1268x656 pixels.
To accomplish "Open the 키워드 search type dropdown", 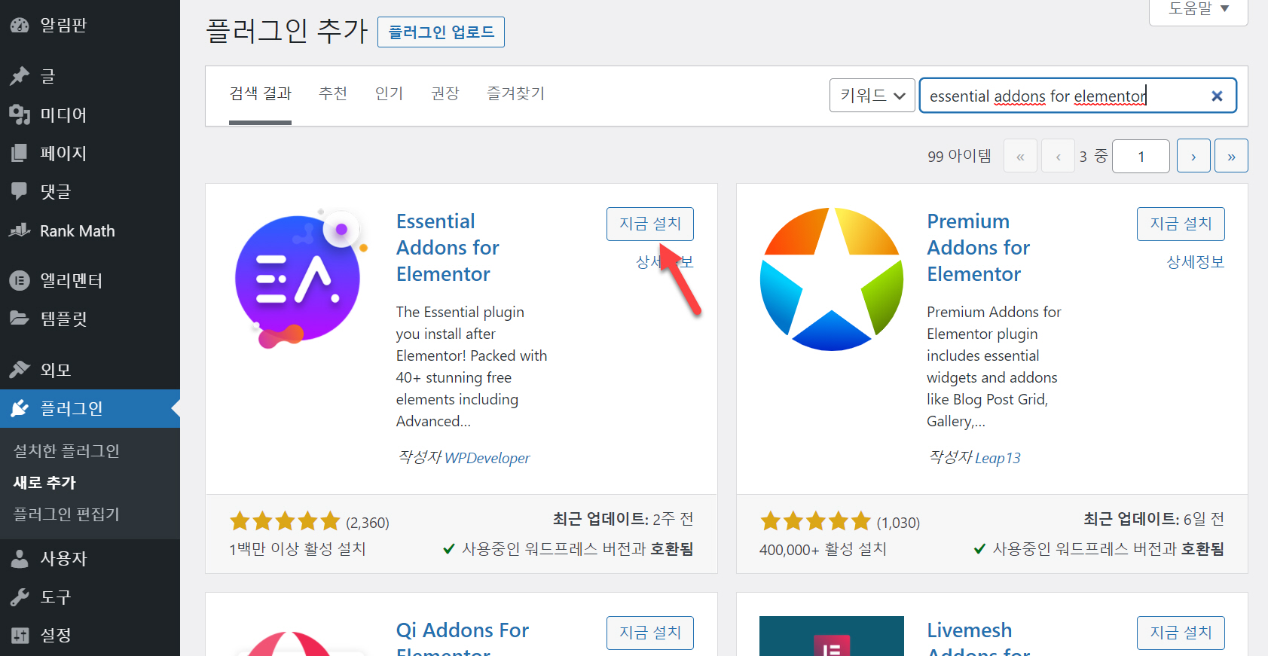I will (x=872, y=96).
